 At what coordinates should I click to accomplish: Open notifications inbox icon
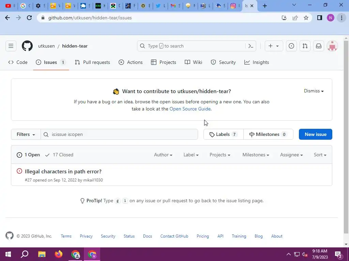pyautogui.click(x=319, y=46)
